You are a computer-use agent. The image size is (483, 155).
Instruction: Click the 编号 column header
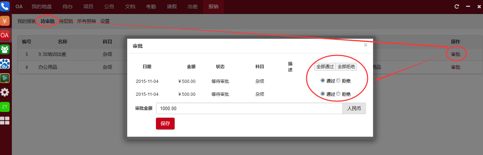point(27,42)
